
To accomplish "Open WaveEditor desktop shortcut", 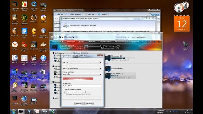I will click(34, 46).
